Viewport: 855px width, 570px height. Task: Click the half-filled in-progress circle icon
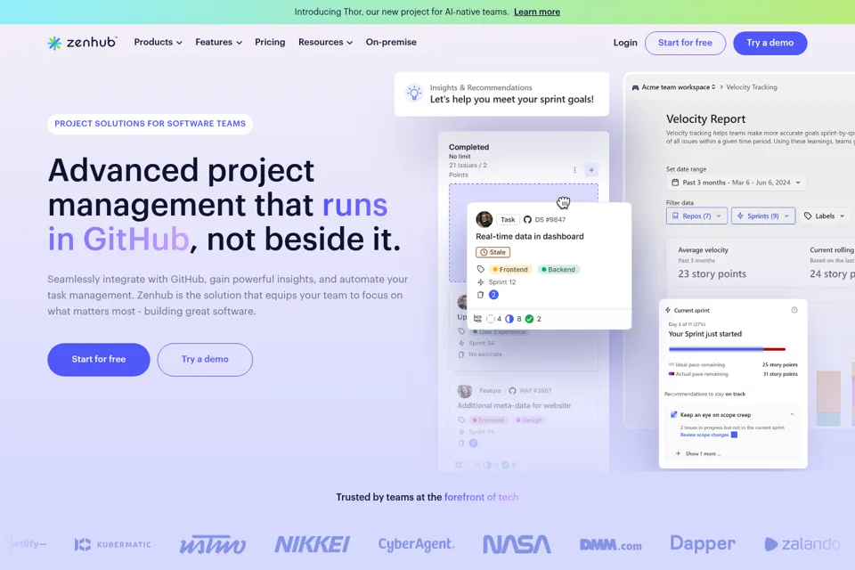click(509, 319)
